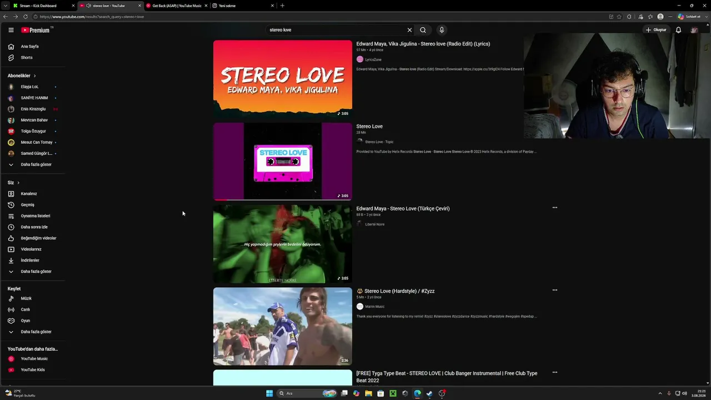Image resolution: width=711 pixels, height=400 pixels.
Task: Play the Zyzz Hardstyle video thumbnail
Action: pos(283,326)
